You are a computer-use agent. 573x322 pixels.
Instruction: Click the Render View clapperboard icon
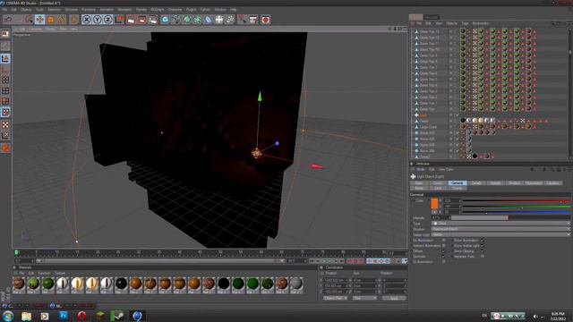(x=131, y=20)
